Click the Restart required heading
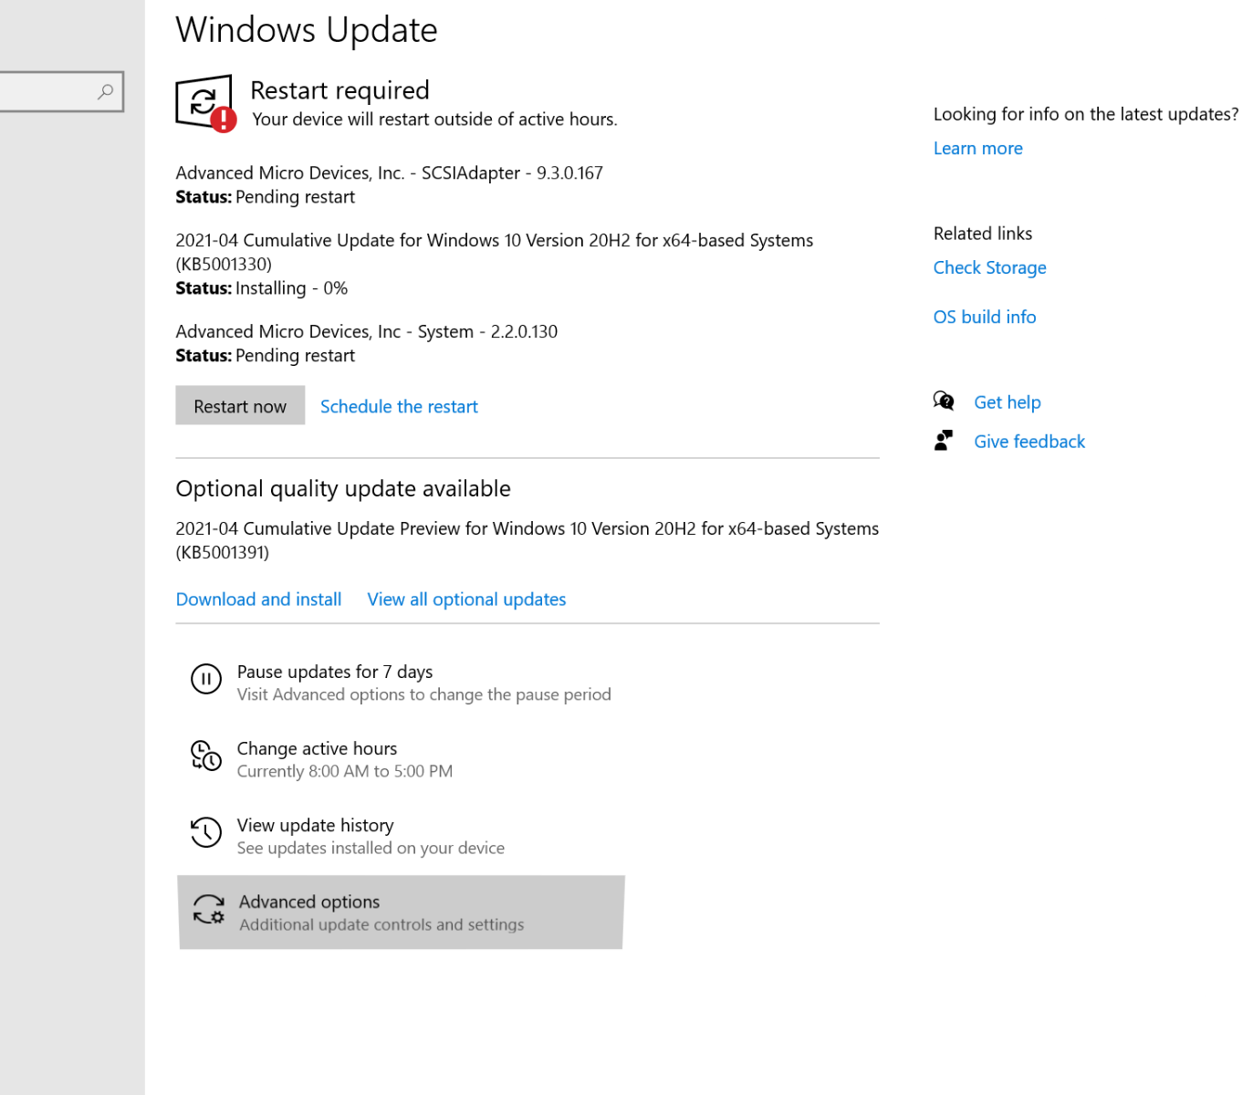 (339, 90)
